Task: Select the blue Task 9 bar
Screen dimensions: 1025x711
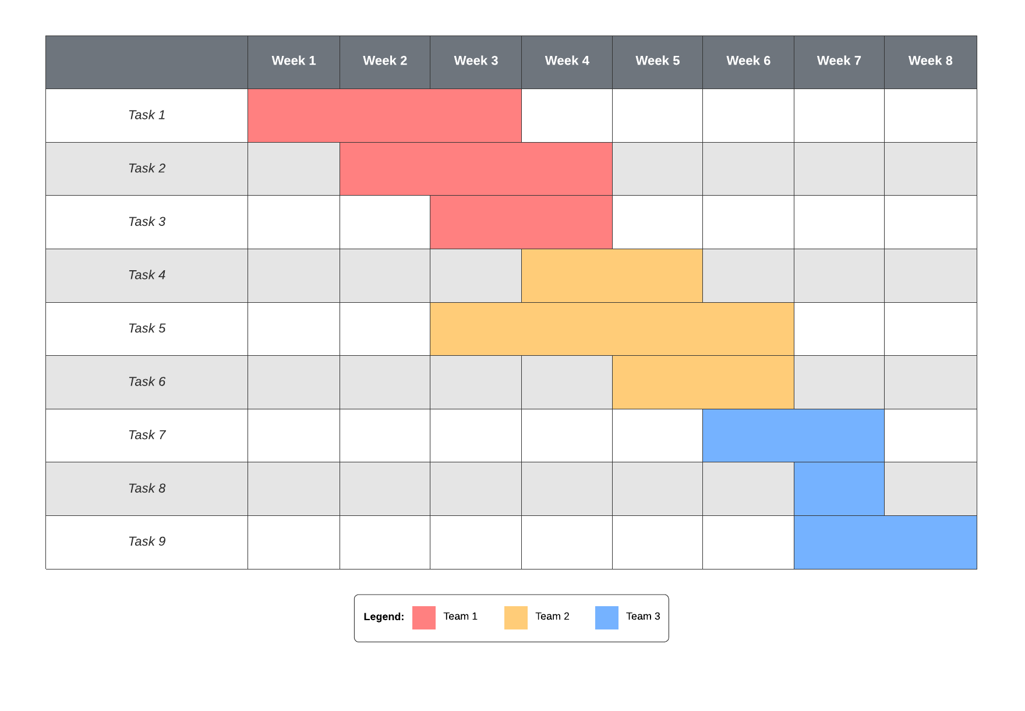Action: pyautogui.click(x=885, y=542)
